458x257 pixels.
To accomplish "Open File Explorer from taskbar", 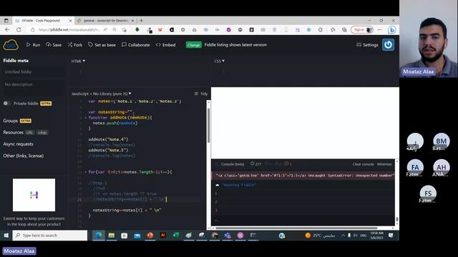I will [x=112, y=236].
